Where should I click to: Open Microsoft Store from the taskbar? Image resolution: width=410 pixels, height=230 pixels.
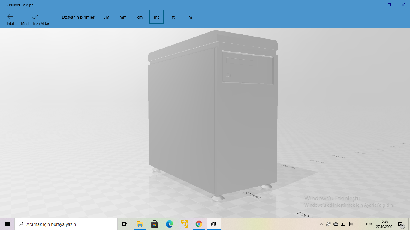click(155, 224)
